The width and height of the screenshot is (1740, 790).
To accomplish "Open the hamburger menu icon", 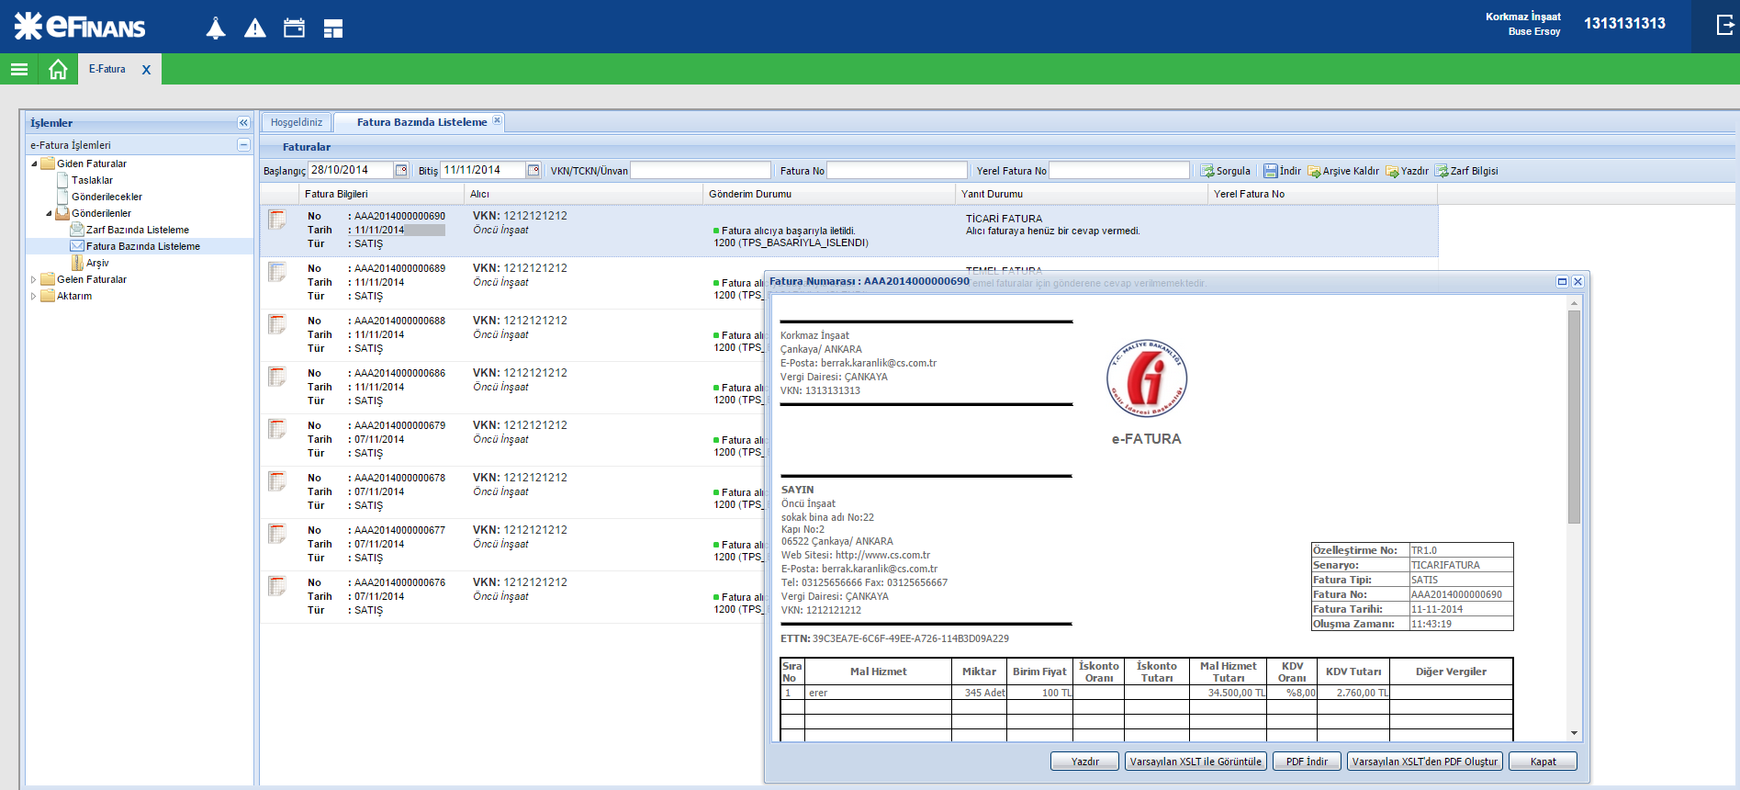I will click(19, 69).
